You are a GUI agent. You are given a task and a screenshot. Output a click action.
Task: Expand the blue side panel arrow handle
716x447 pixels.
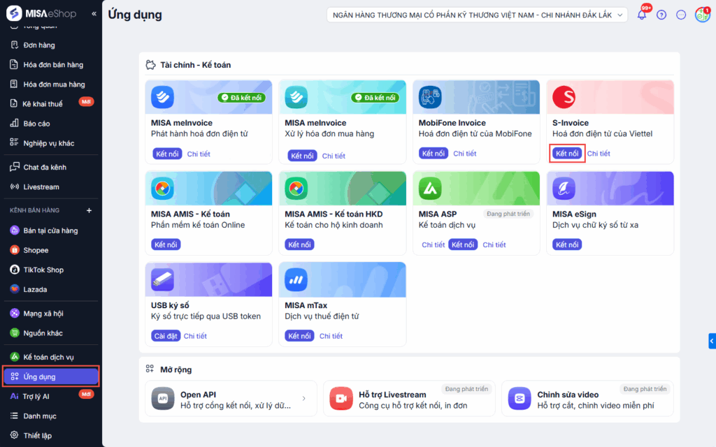(x=712, y=341)
